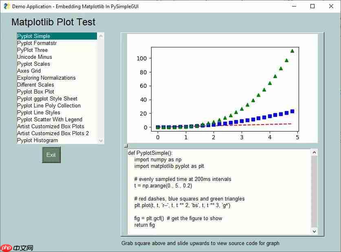Minimize the Demo Application window
Image resolution: width=341 pixels, height=252 pixels.
point(294,6)
